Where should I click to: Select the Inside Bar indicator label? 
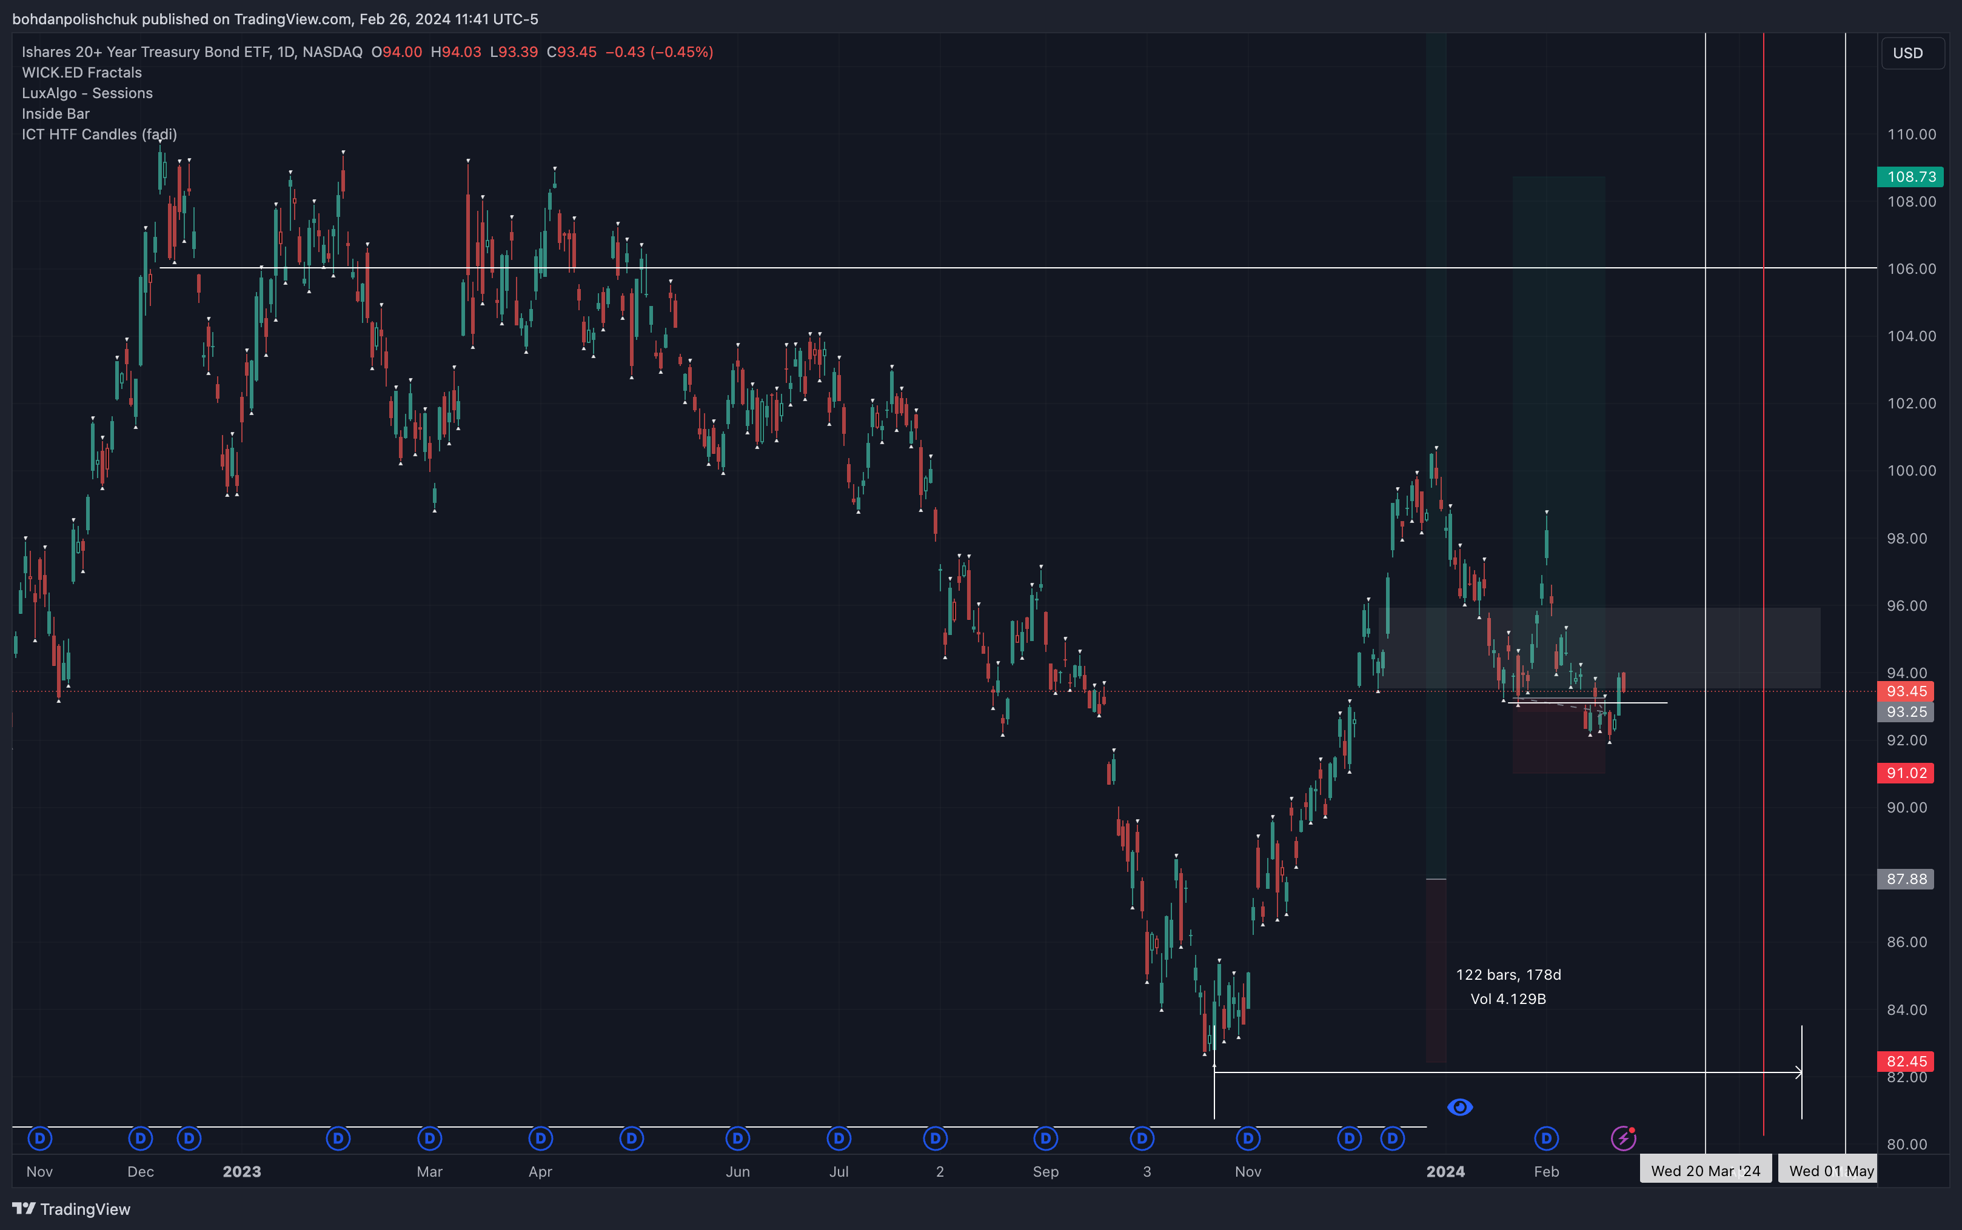pos(55,114)
